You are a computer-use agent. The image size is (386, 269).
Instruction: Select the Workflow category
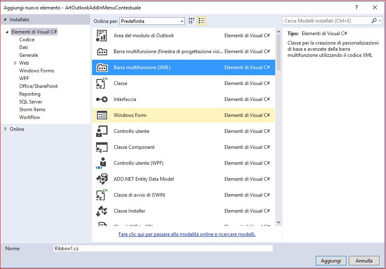pos(29,117)
